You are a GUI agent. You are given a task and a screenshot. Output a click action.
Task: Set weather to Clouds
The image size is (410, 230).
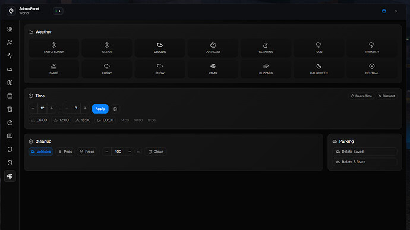click(x=160, y=48)
